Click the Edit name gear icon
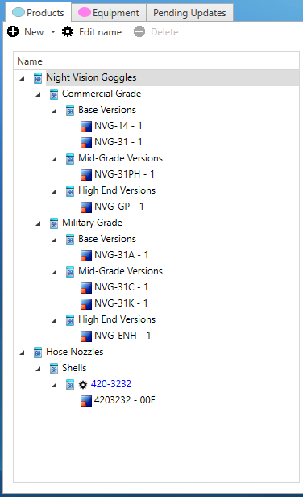The width and height of the screenshot is (303, 497). pos(68,31)
